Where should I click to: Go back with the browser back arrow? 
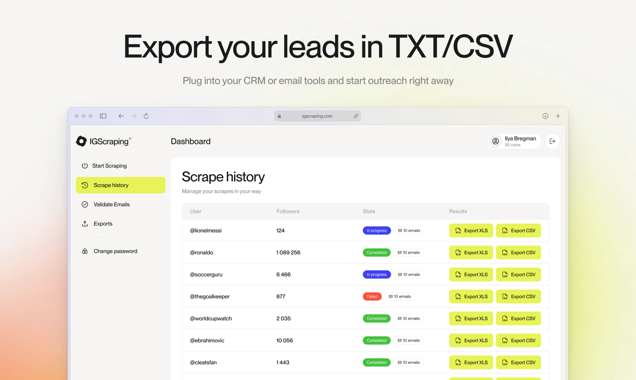[x=121, y=116]
